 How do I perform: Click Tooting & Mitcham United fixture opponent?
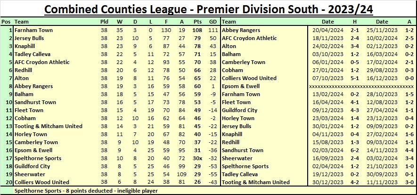[x=255, y=182]
